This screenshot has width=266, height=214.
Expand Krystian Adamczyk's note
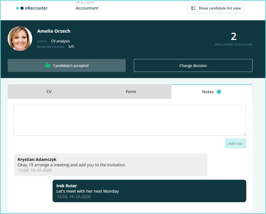click(x=110, y=165)
